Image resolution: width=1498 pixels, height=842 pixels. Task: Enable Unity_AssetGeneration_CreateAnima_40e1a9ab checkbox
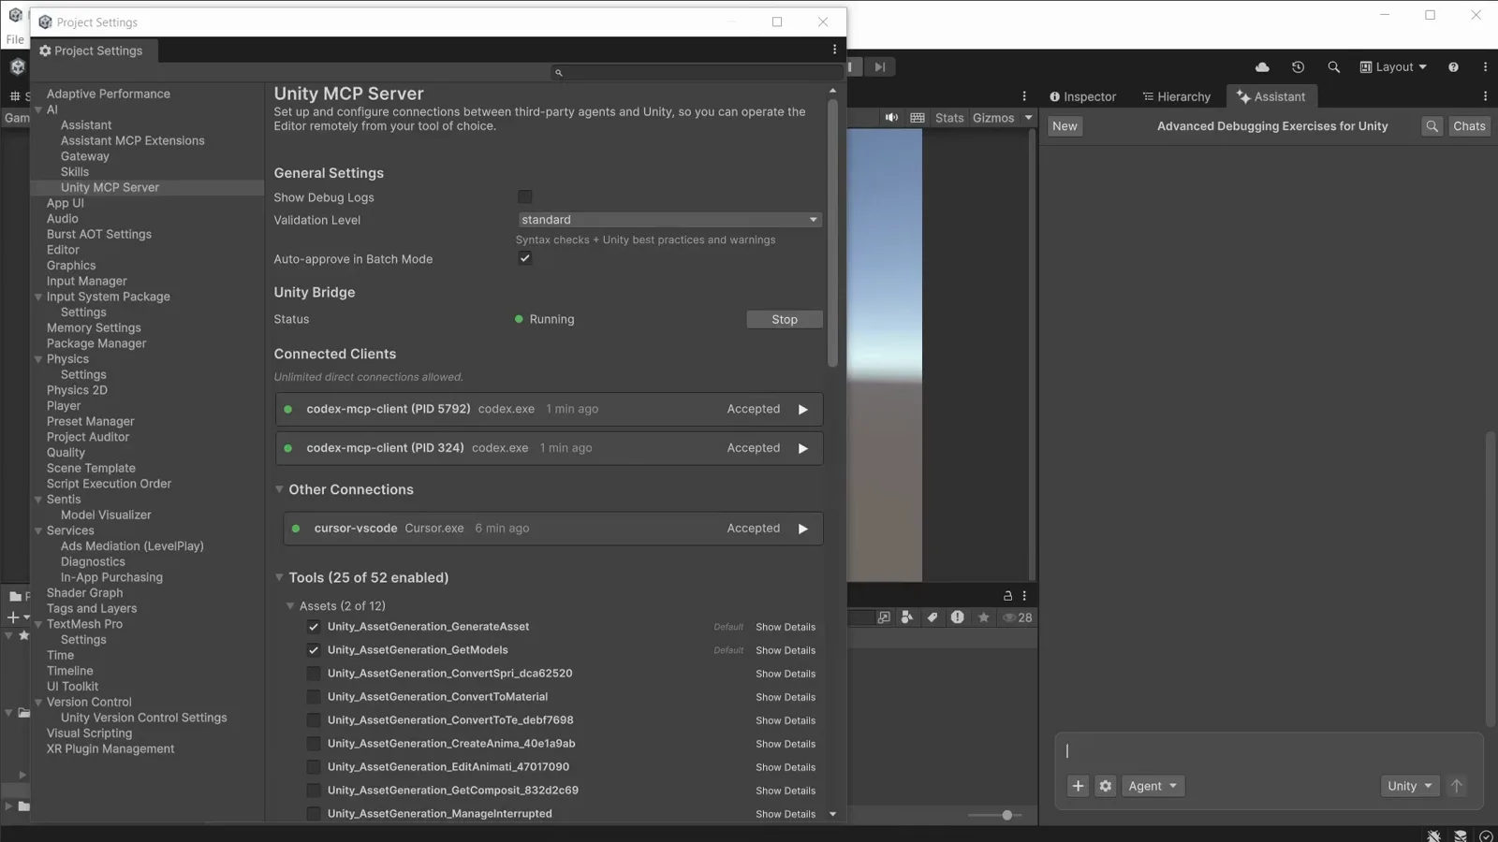coord(314,744)
